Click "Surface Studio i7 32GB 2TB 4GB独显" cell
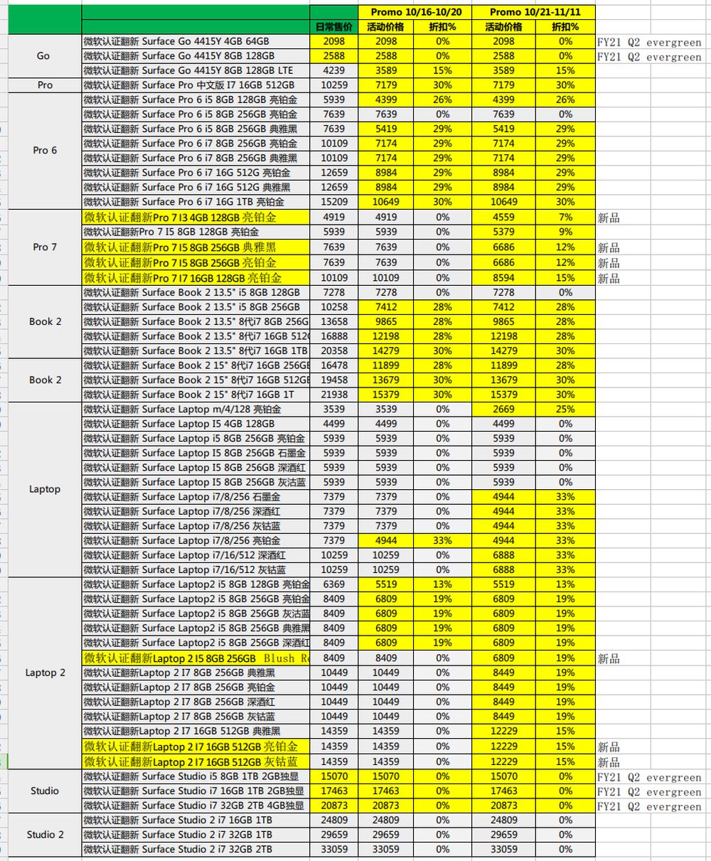The height and width of the screenshot is (861, 711). click(x=196, y=806)
